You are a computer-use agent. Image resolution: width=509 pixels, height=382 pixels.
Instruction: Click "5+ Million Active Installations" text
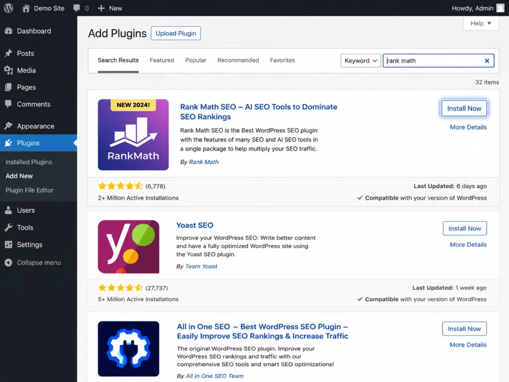[138, 299]
